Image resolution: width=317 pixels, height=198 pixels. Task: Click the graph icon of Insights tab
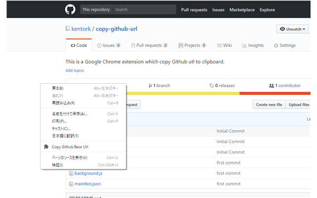point(244,46)
